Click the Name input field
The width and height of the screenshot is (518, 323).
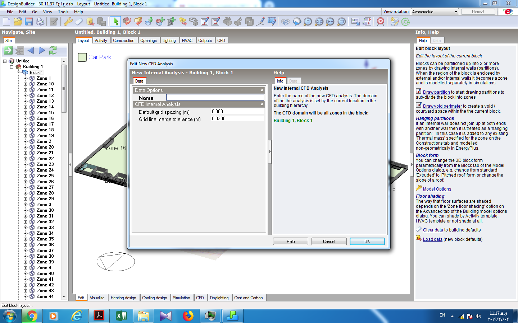[215, 97]
